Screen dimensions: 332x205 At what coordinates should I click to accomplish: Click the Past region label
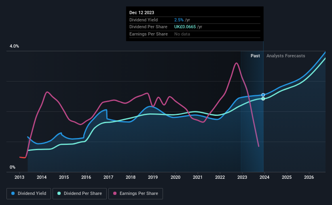255,56
